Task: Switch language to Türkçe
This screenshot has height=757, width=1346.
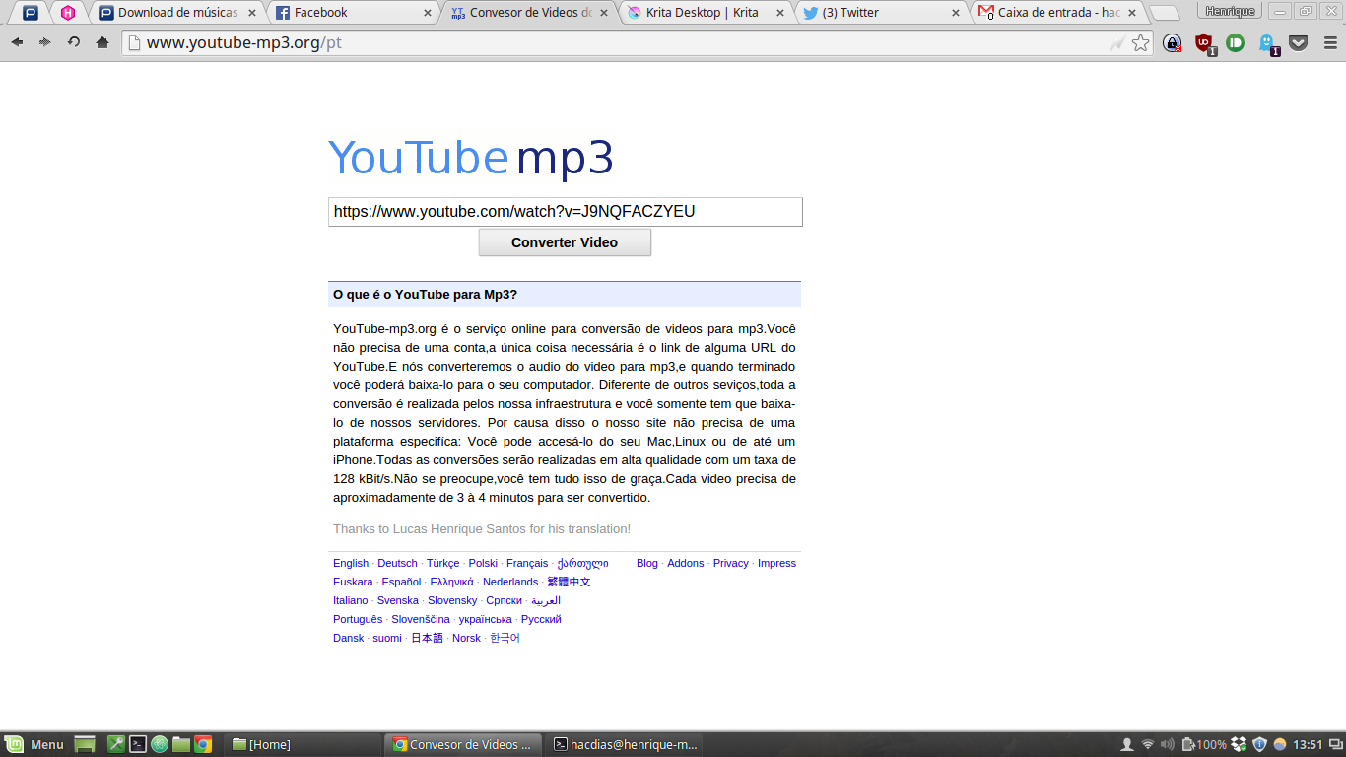Action: pyautogui.click(x=442, y=563)
